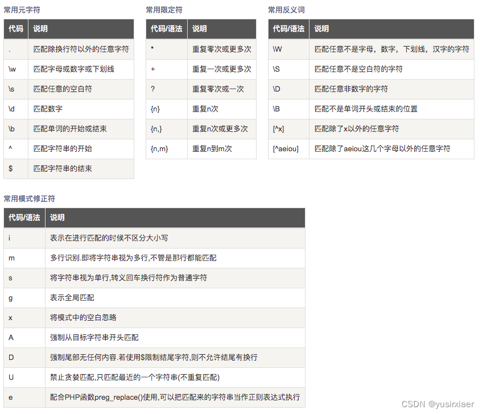
Task: Click the text '匹配任意的空白符'
Action: pos(63,89)
